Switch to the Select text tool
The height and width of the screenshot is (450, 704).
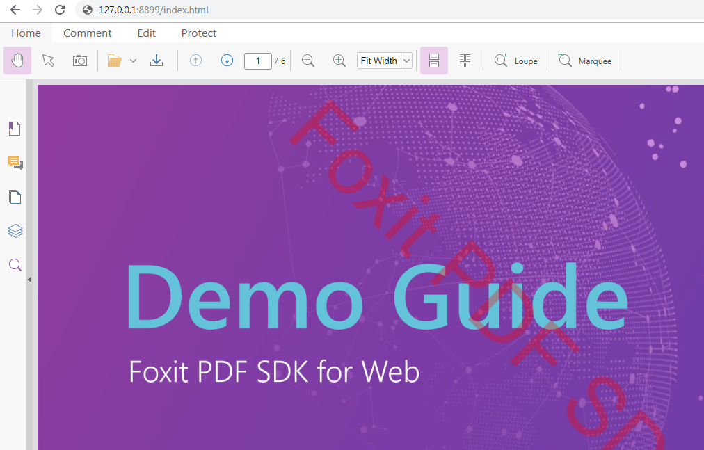pos(48,60)
